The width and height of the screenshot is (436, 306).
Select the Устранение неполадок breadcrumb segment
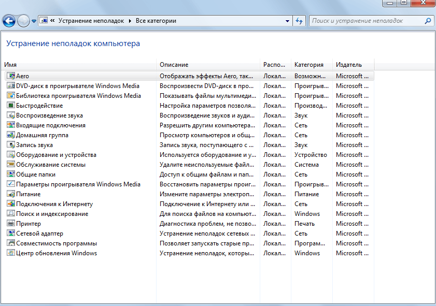(x=91, y=21)
